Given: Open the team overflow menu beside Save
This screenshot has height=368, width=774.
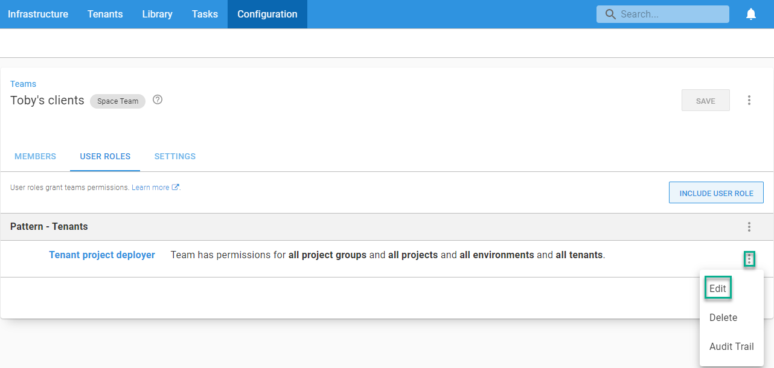Looking at the screenshot, I should [x=749, y=100].
